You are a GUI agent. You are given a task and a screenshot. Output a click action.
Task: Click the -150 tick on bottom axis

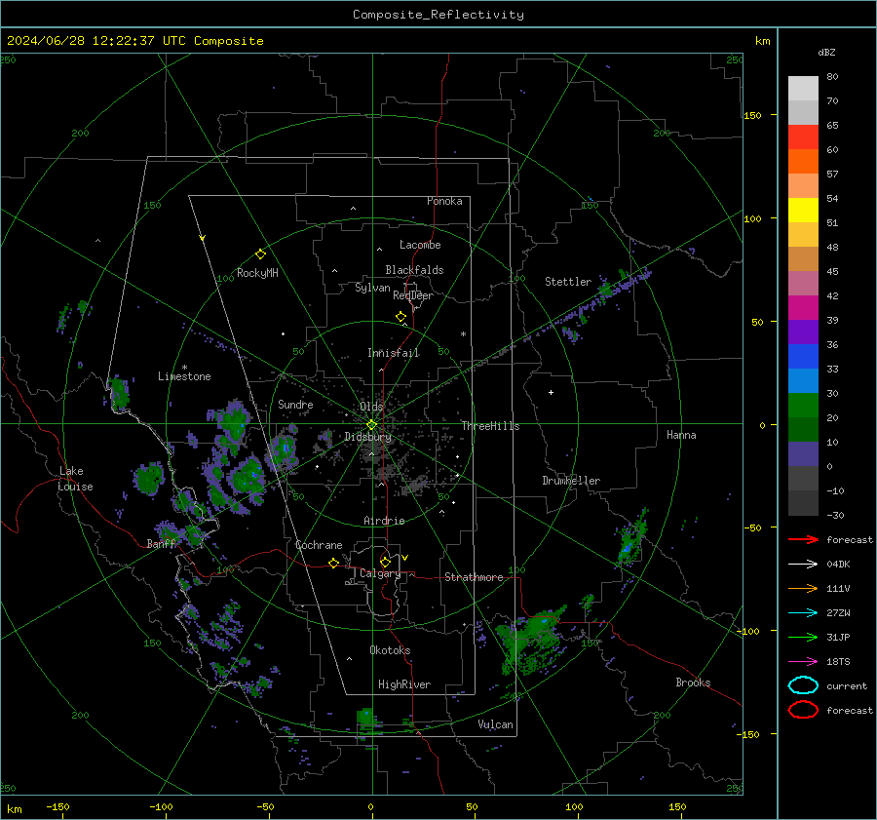pyautogui.click(x=57, y=806)
